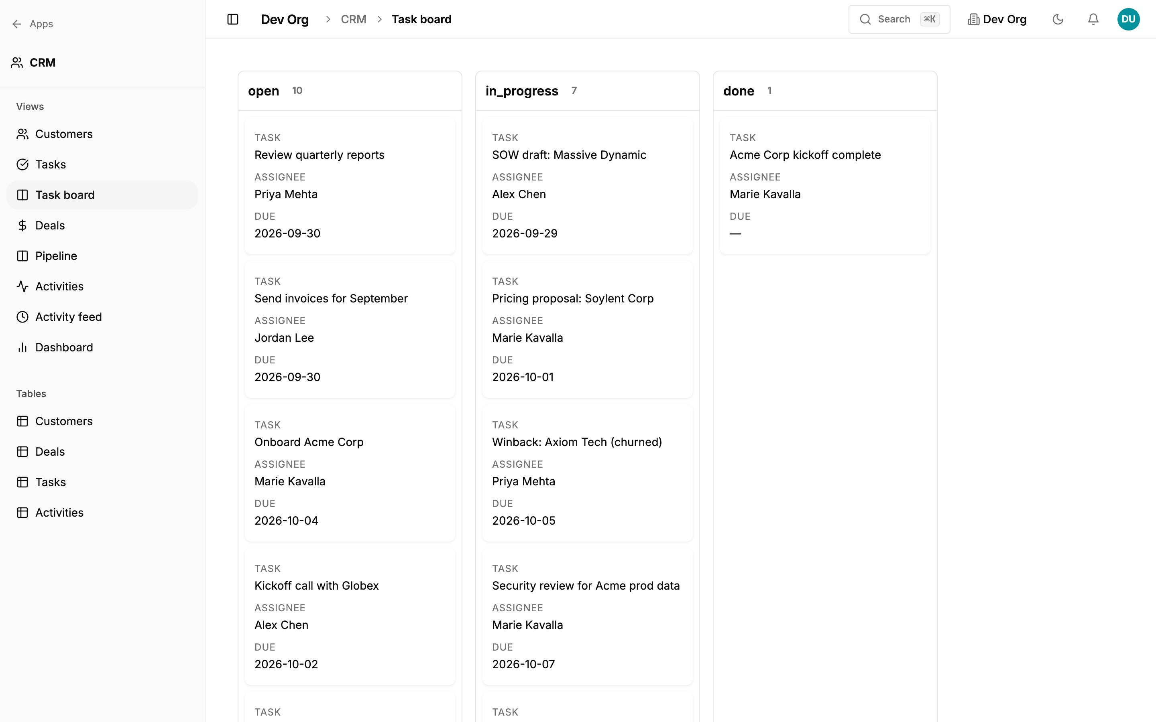Click the CRM people icon in sidebar header
Image resolution: width=1156 pixels, height=722 pixels.
[x=17, y=63]
